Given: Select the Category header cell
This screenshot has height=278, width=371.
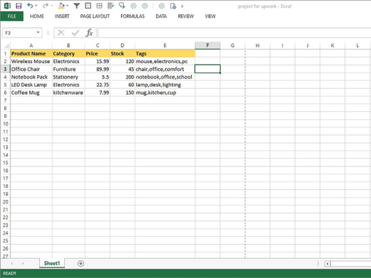Looking at the screenshot, I should click(68, 54).
